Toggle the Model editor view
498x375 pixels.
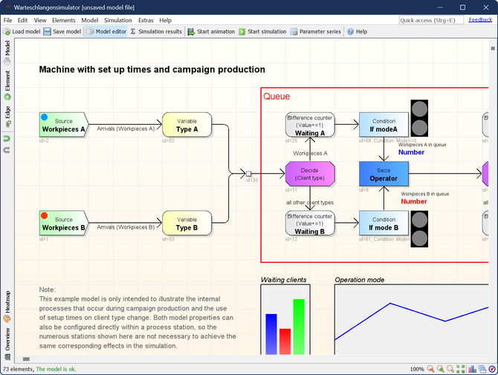(106, 32)
